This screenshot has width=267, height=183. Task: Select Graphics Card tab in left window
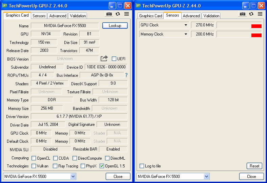click(17, 15)
